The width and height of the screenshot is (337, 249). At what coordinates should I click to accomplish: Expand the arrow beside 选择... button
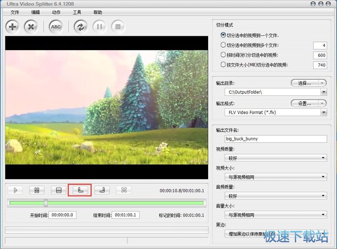(322, 83)
